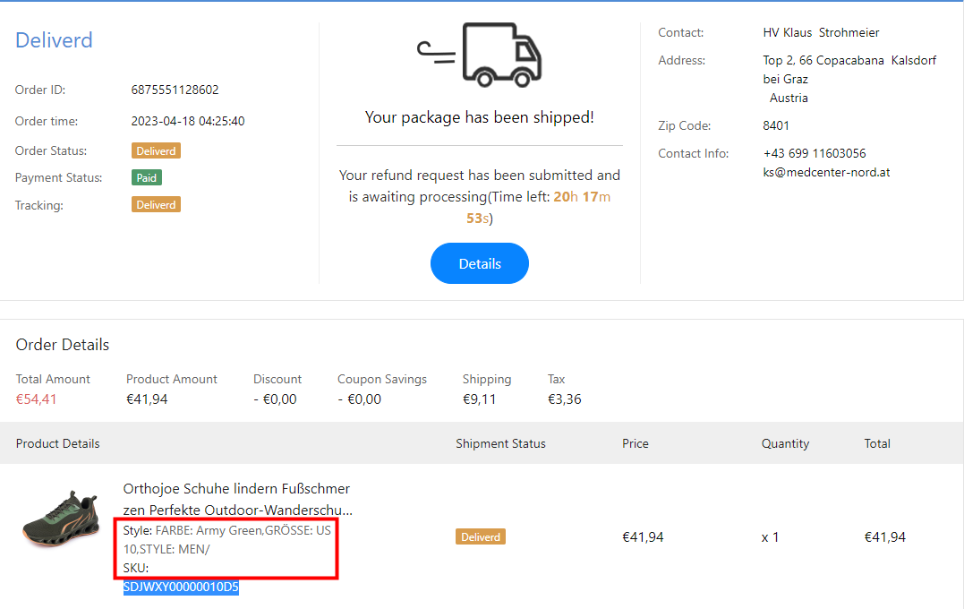Click the highlighted SKU code SDJWXY00000010D5

(181, 588)
